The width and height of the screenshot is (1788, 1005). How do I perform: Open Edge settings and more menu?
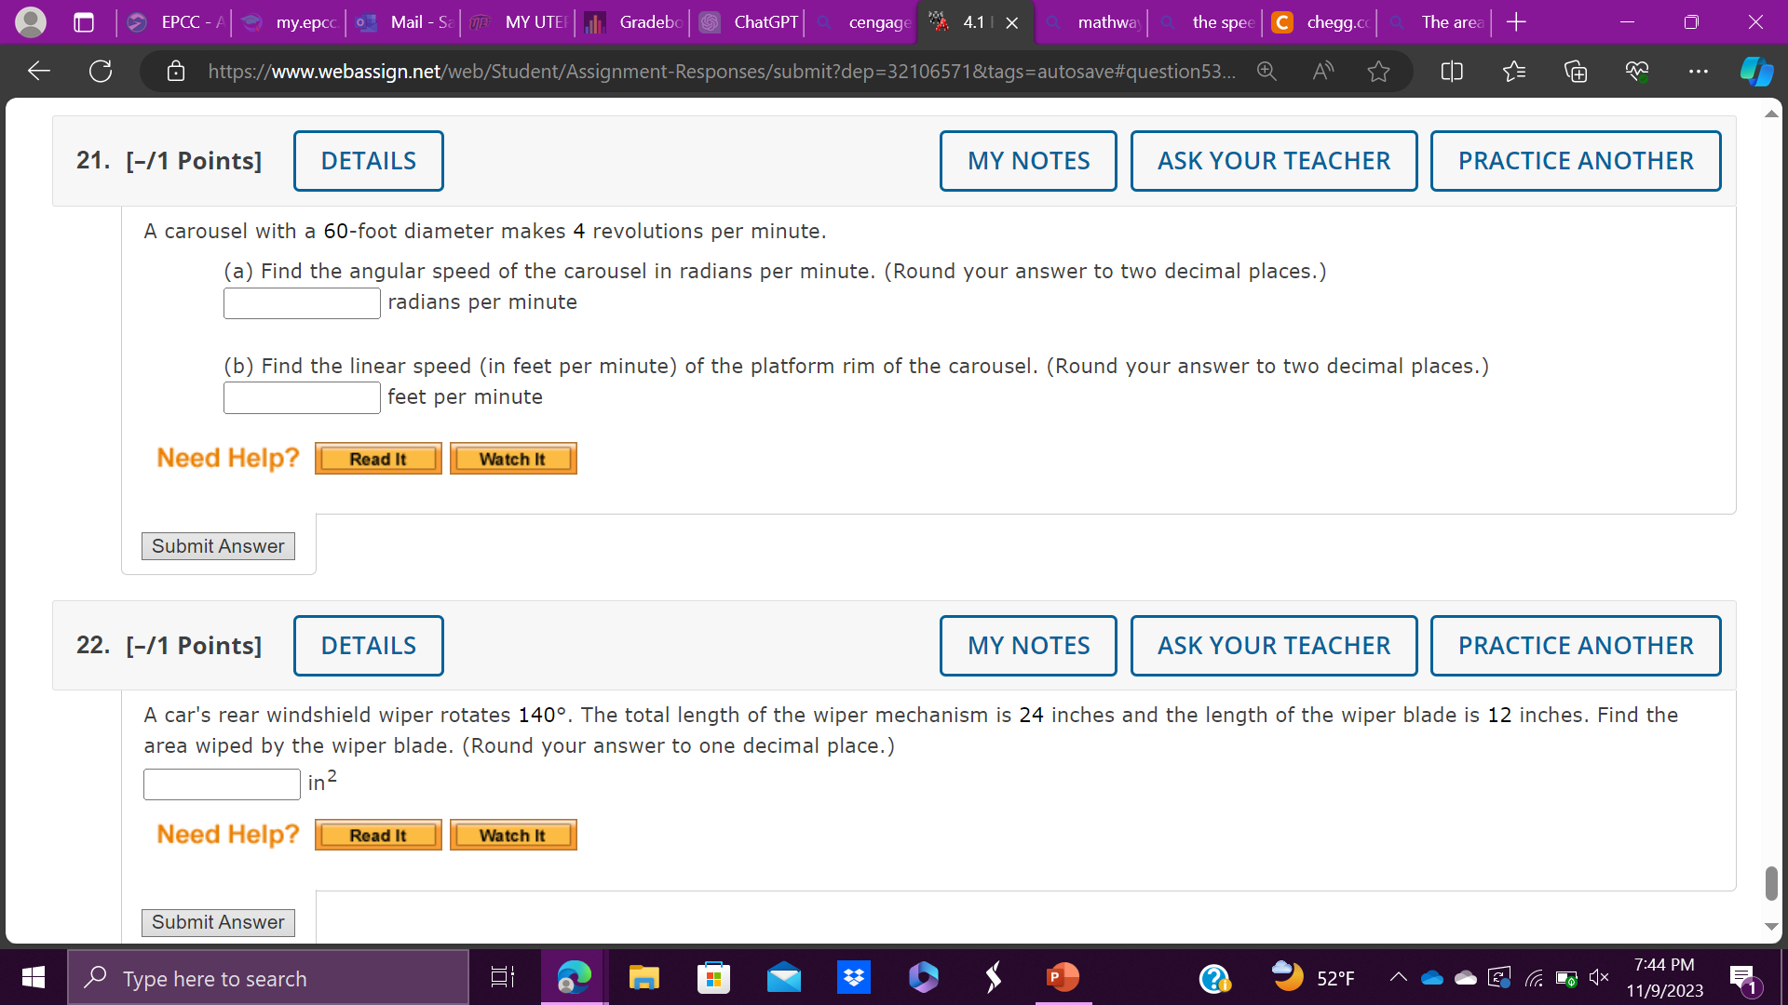[1698, 71]
